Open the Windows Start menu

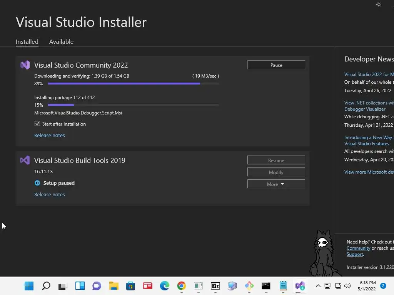click(29, 286)
